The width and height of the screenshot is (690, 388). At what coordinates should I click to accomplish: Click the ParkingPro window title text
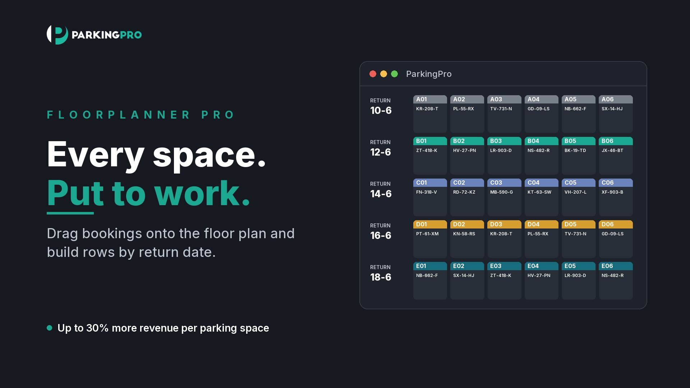pyautogui.click(x=429, y=74)
